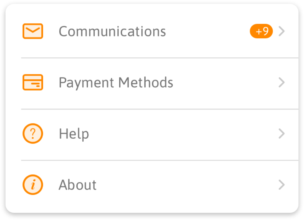The width and height of the screenshot is (304, 220).
Task: Click empty space in the Help row
Action: point(181,134)
